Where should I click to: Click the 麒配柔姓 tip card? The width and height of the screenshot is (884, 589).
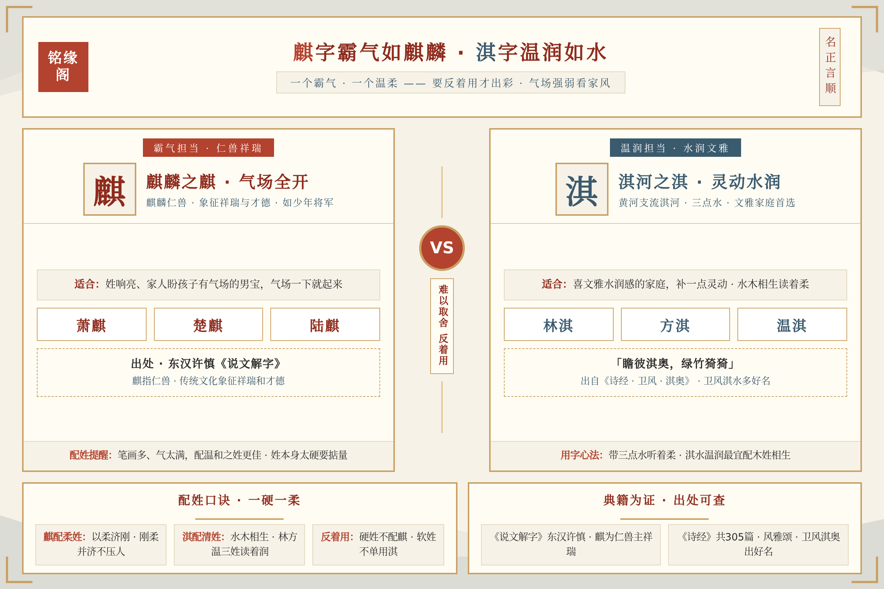tap(101, 545)
